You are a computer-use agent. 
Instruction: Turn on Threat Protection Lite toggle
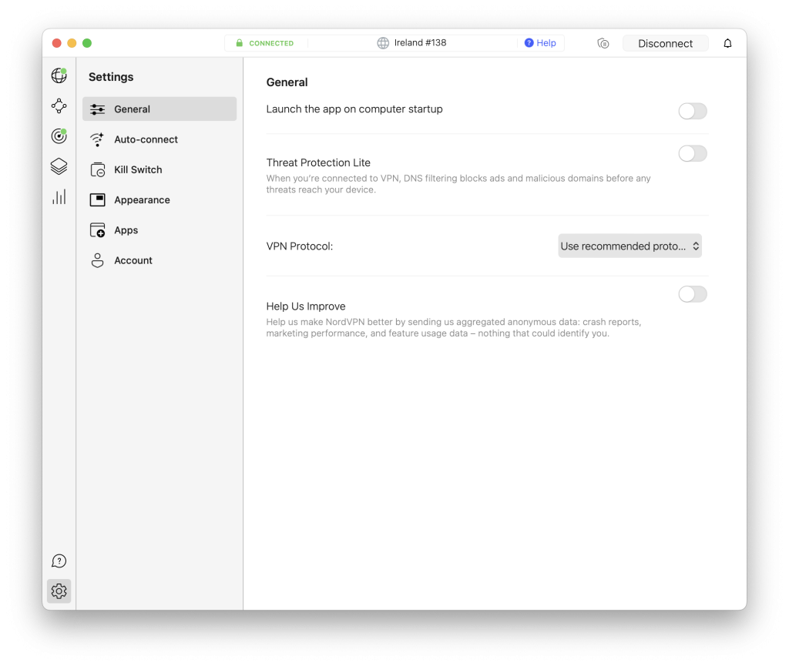[693, 153]
